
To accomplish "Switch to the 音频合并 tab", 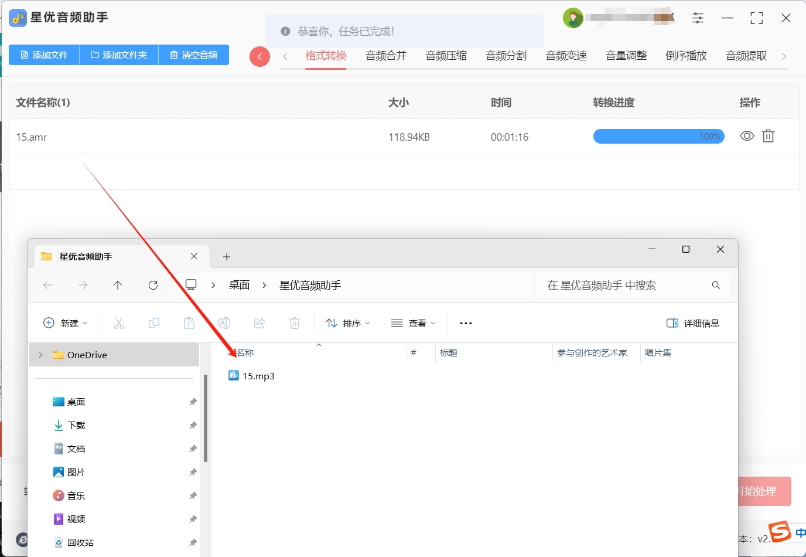I will pos(386,56).
